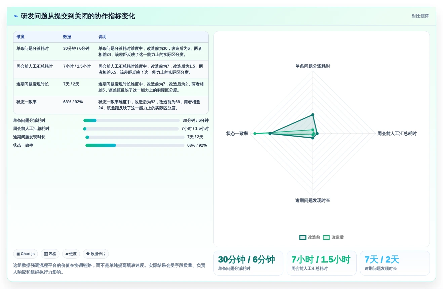This screenshot has width=443, height=289.
Task: Select the 状态一致率 table row name
Action: [x=27, y=102]
